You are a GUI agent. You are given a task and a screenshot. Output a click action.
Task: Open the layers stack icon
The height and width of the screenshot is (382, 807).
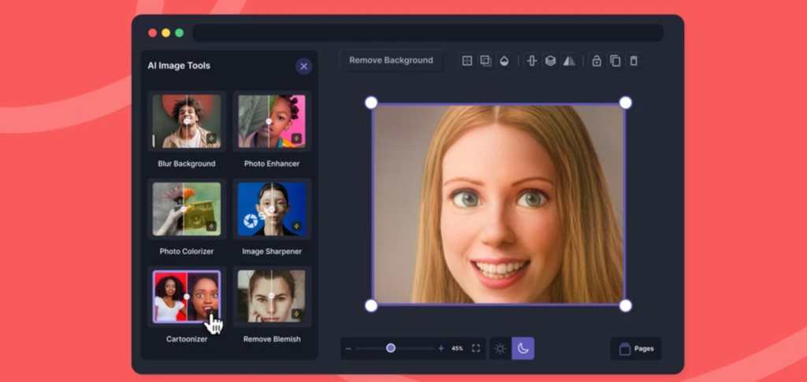click(x=550, y=61)
